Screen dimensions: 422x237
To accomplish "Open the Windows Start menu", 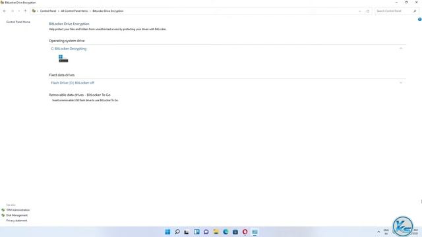I will [167, 232].
